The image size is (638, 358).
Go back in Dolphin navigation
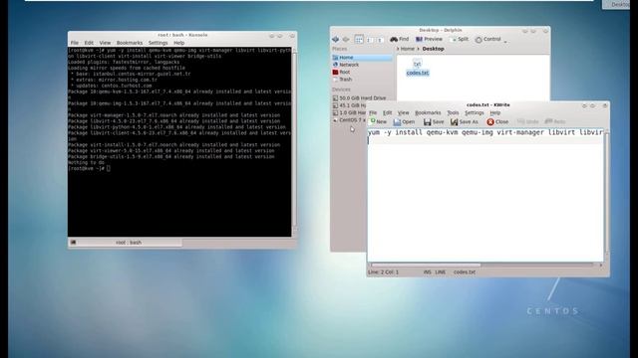tap(336, 40)
